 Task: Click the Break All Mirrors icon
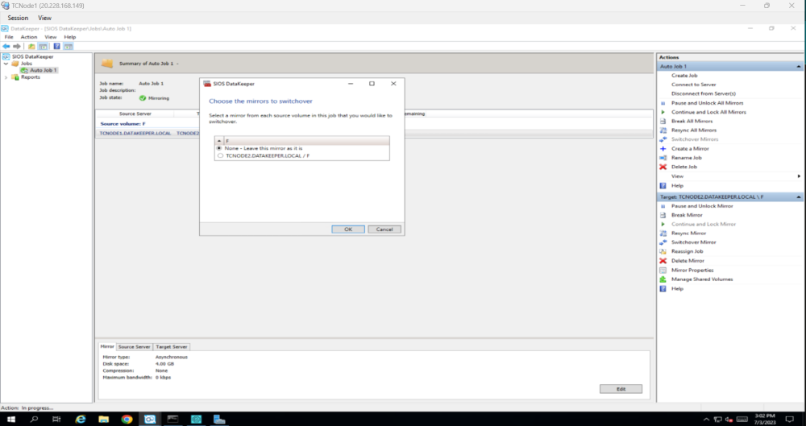pyautogui.click(x=663, y=122)
